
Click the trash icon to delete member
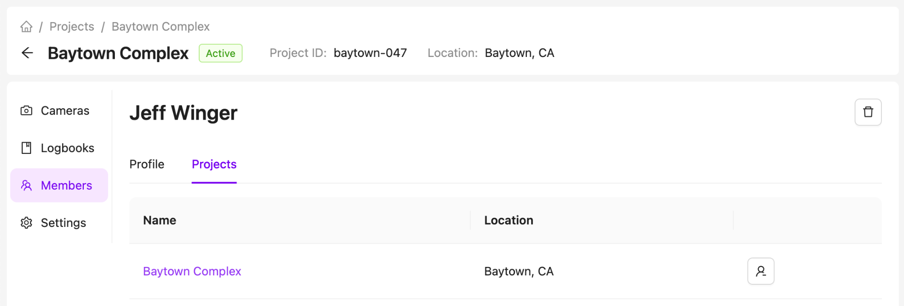pos(868,112)
